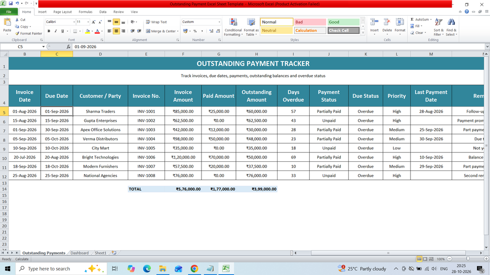490x275 pixels.
Task: Expand the cell styles gallery
Action: pos(363,32)
